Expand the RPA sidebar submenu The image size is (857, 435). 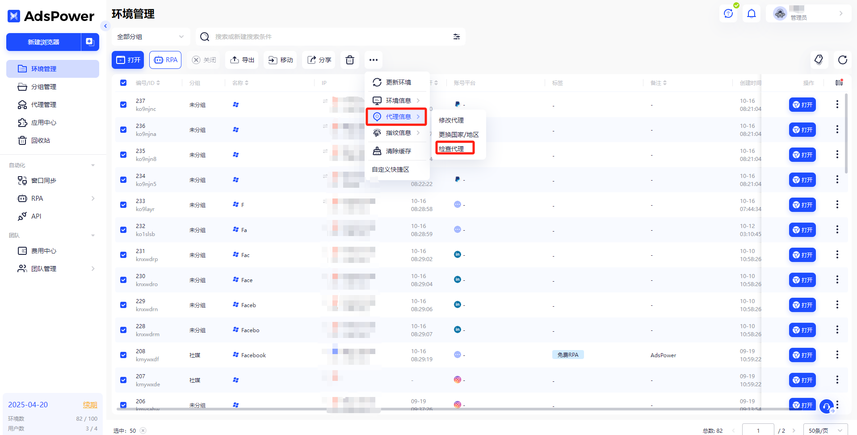coord(93,198)
